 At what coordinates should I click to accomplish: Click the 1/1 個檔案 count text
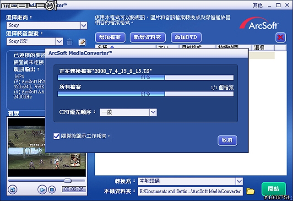222,87
